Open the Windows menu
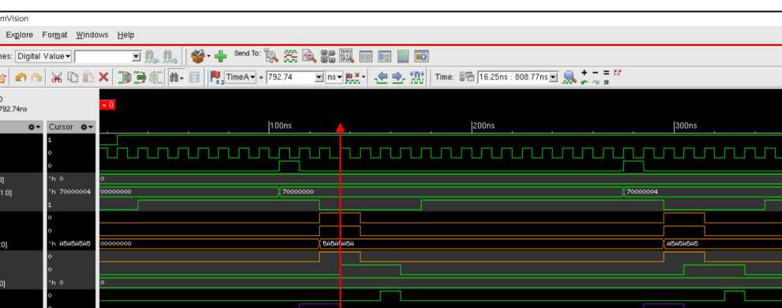This screenshot has height=308, width=782. point(92,35)
